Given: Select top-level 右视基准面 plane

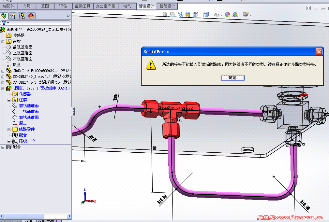Looking at the screenshot, I should 22,59.
